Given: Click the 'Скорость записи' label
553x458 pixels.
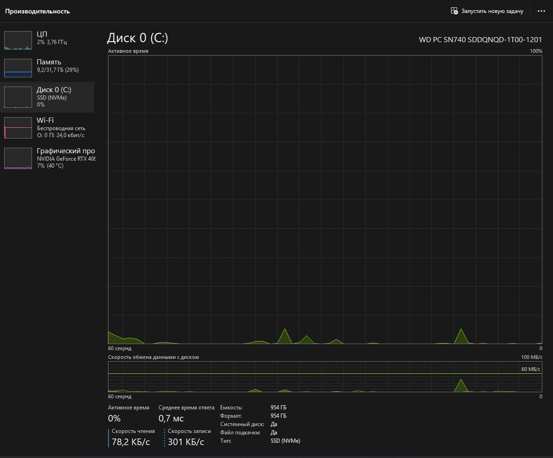Looking at the screenshot, I should tap(190, 431).
